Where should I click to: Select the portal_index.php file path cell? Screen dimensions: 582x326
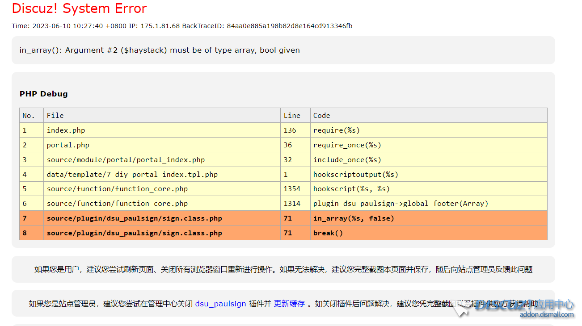126,160
